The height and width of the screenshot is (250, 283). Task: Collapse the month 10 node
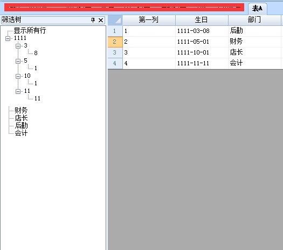[x=18, y=76]
